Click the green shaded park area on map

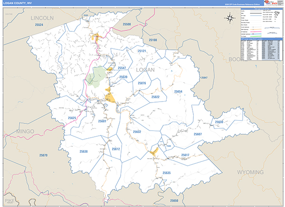[x=96, y=76]
